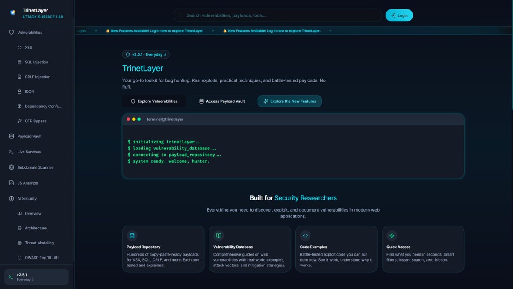Click the v2.5.1 - Everyday :) badge

[x=146, y=54]
